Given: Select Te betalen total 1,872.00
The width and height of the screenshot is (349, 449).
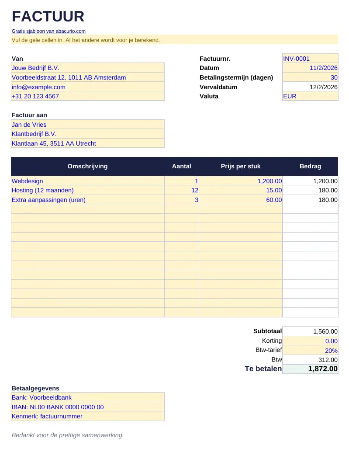Looking at the screenshot, I should [311, 369].
